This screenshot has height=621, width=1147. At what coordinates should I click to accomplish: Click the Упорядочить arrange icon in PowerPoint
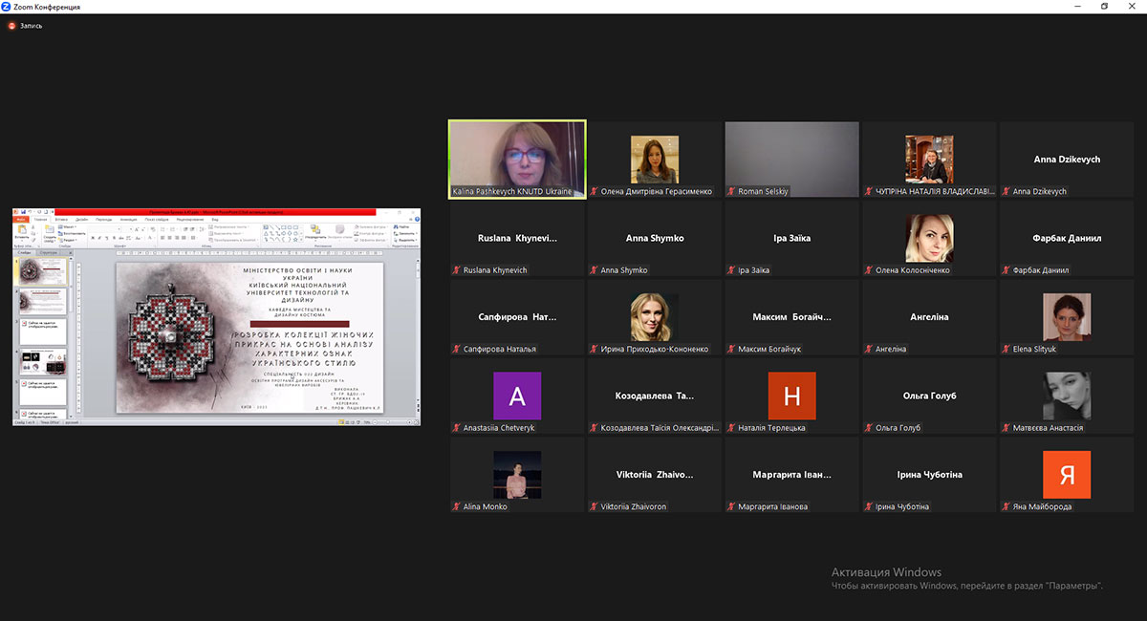pos(315,228)
